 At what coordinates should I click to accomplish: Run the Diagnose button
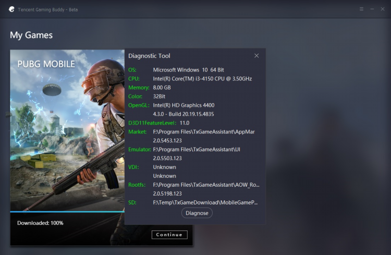[x=197, y=213]
